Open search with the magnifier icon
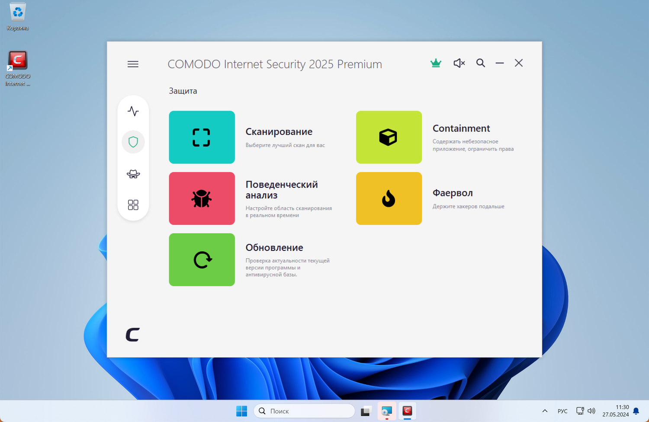This screenshot has height=422, width=649. click(x=481, y=63)
